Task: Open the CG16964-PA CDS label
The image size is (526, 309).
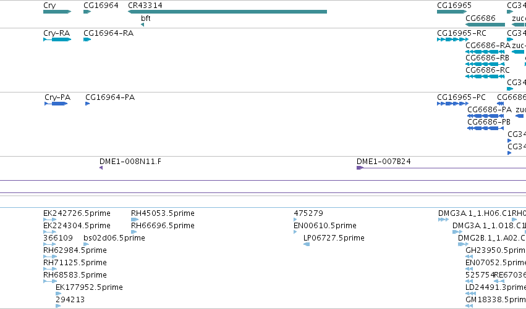Action: pyautogui.click(x=110, y=97)
